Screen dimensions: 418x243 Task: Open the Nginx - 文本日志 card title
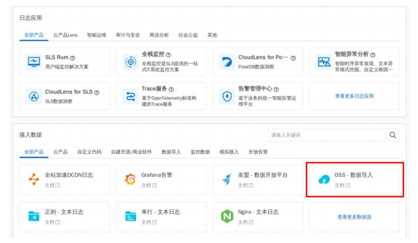[x=258, y=212]
